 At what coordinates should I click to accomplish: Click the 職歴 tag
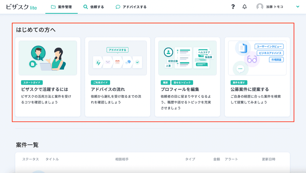click(166, 82)
